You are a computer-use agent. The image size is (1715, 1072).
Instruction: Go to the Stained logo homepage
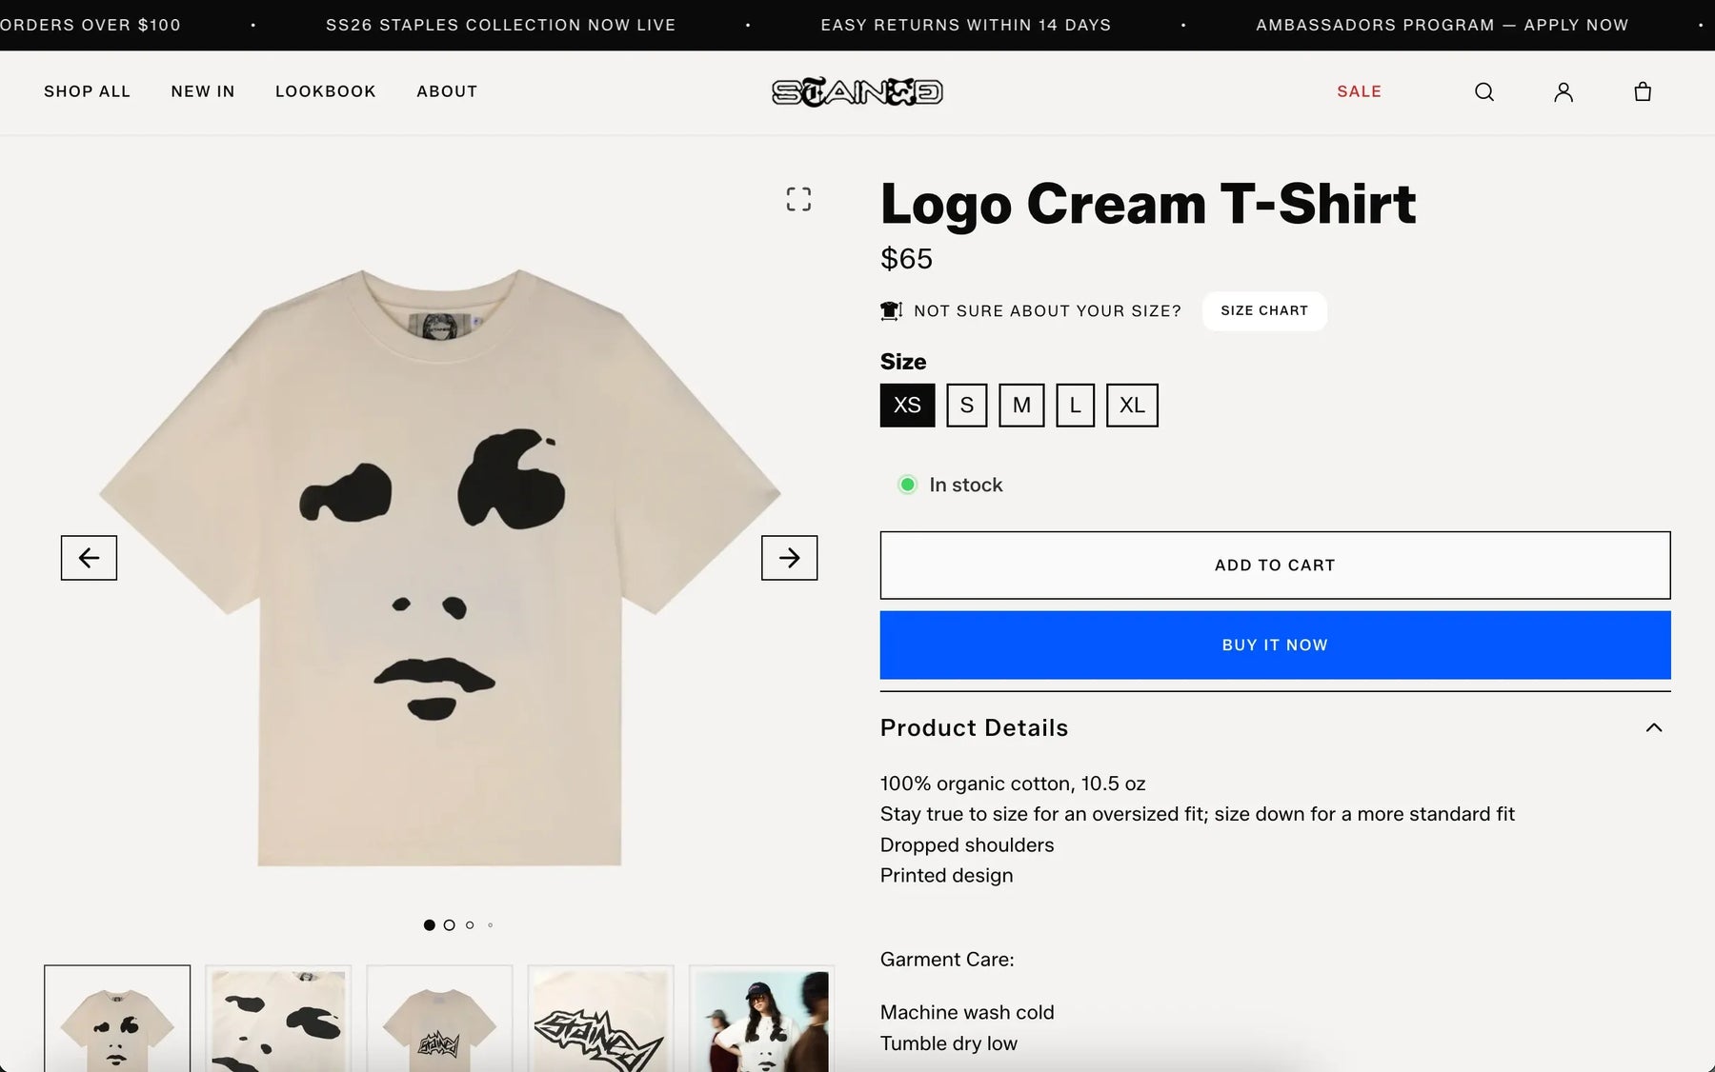pyautogui.click(x=857, y=92)
